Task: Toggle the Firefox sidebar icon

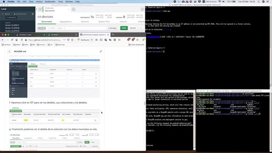Action: (101, 40)
